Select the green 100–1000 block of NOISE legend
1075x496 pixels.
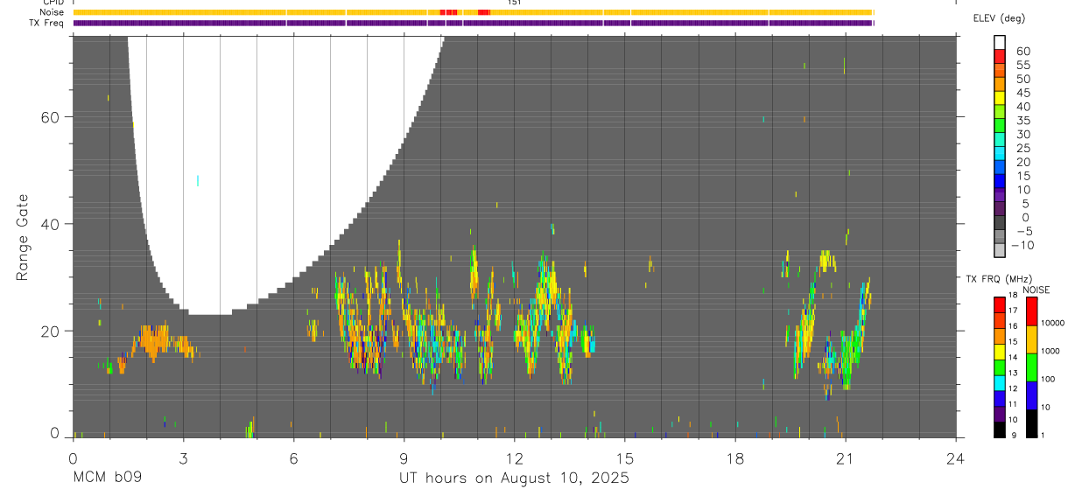(1031, 367)
